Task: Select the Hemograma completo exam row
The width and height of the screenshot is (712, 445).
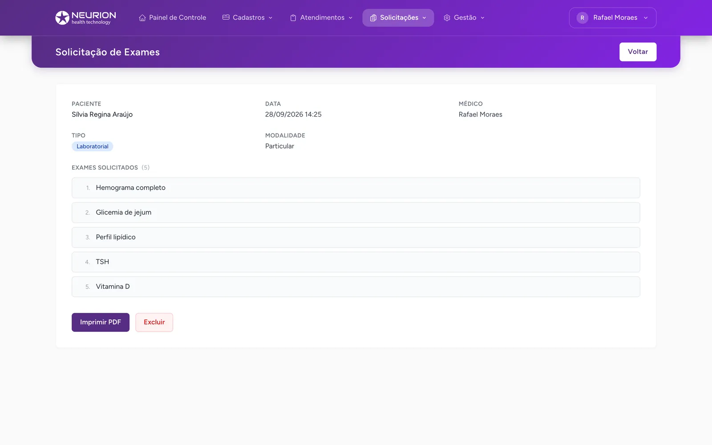Action: [356, 188]
